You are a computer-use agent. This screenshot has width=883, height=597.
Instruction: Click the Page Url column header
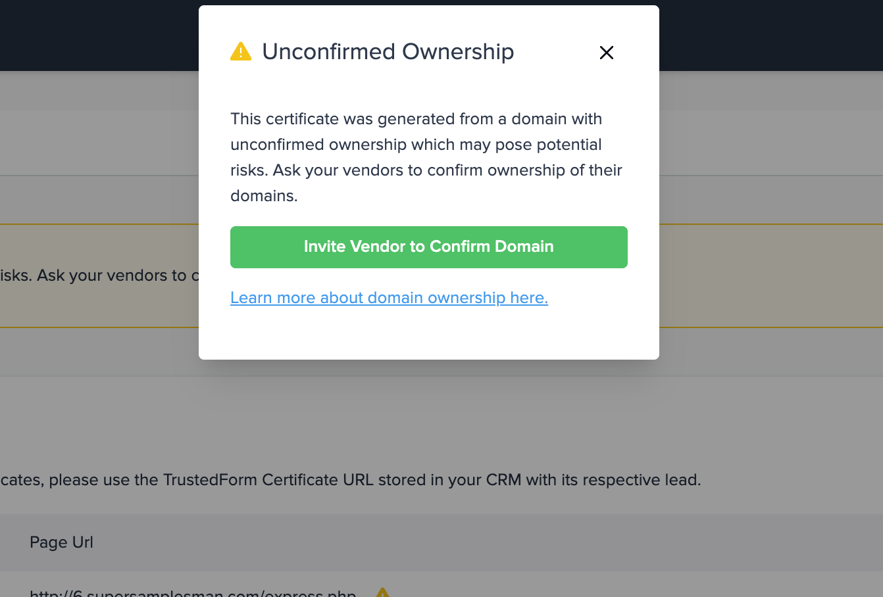(61, 542)
